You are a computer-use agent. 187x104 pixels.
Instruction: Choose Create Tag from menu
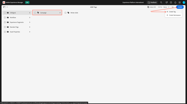(174, 12)
